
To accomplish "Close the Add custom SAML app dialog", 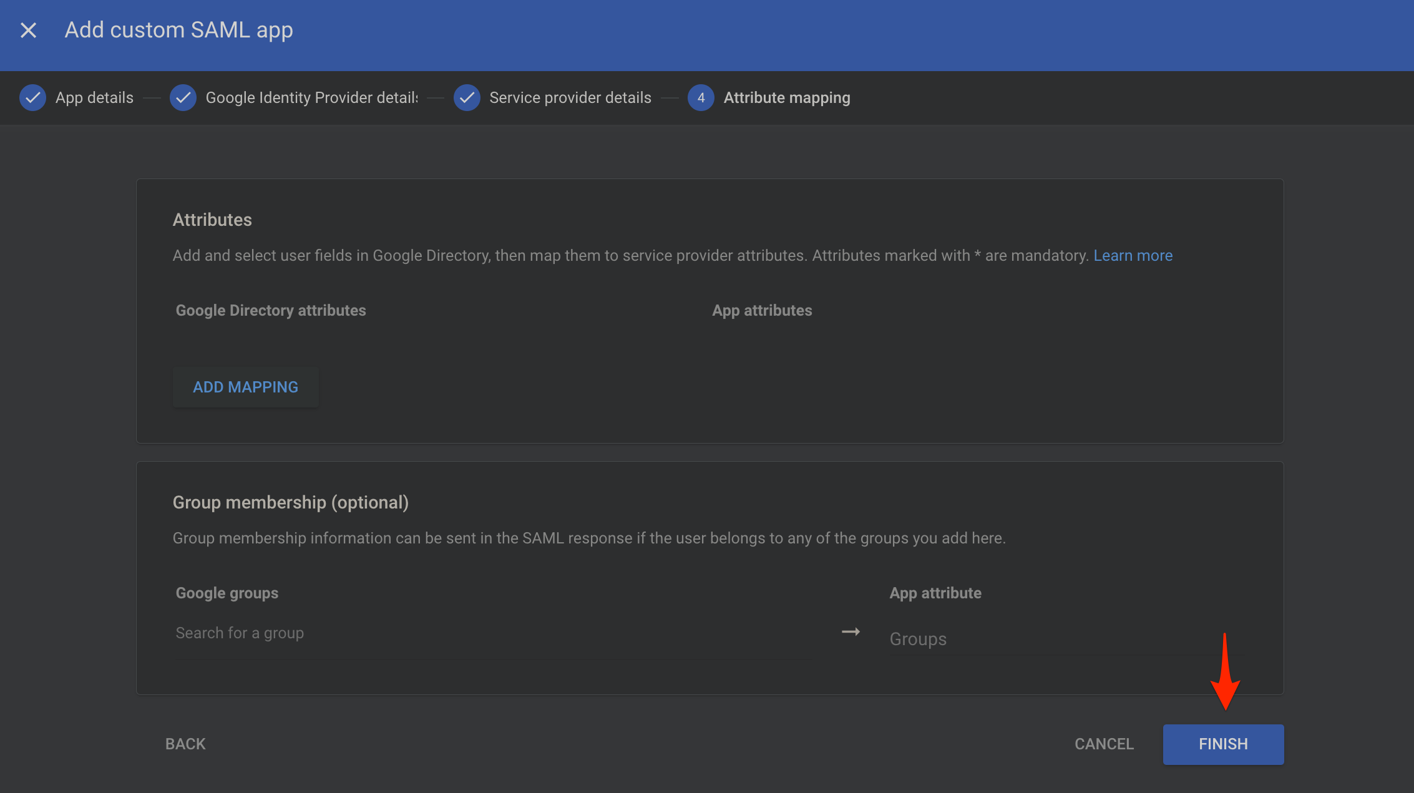I will coord(28,30).
